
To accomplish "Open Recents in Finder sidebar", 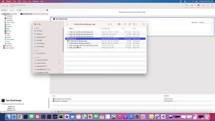I will (39, 34).
